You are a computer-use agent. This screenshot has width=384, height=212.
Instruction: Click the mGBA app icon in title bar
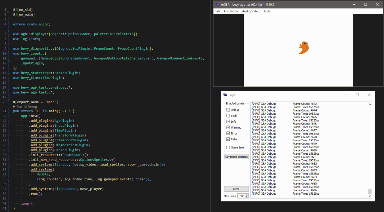(x=217, y=5)
